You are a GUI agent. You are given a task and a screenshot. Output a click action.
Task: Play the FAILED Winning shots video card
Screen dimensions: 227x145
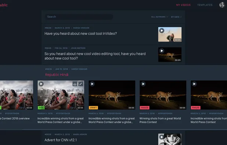[143, 84]
